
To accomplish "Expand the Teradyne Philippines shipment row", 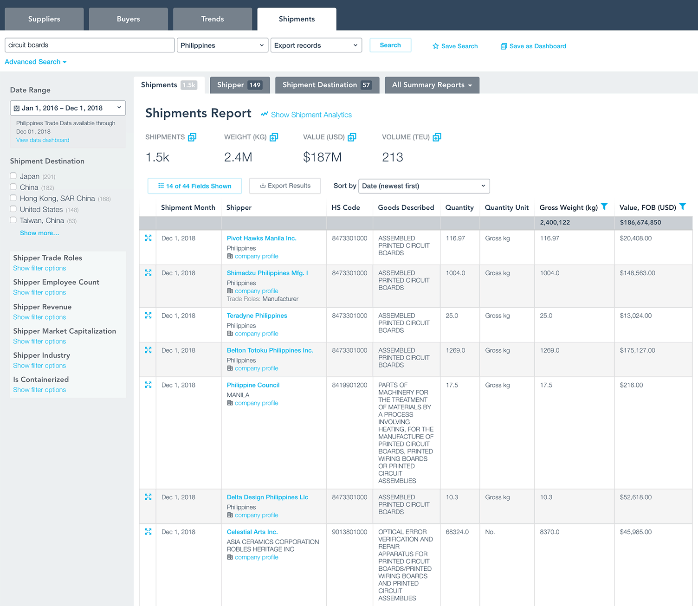I will [x=148, y=316].
